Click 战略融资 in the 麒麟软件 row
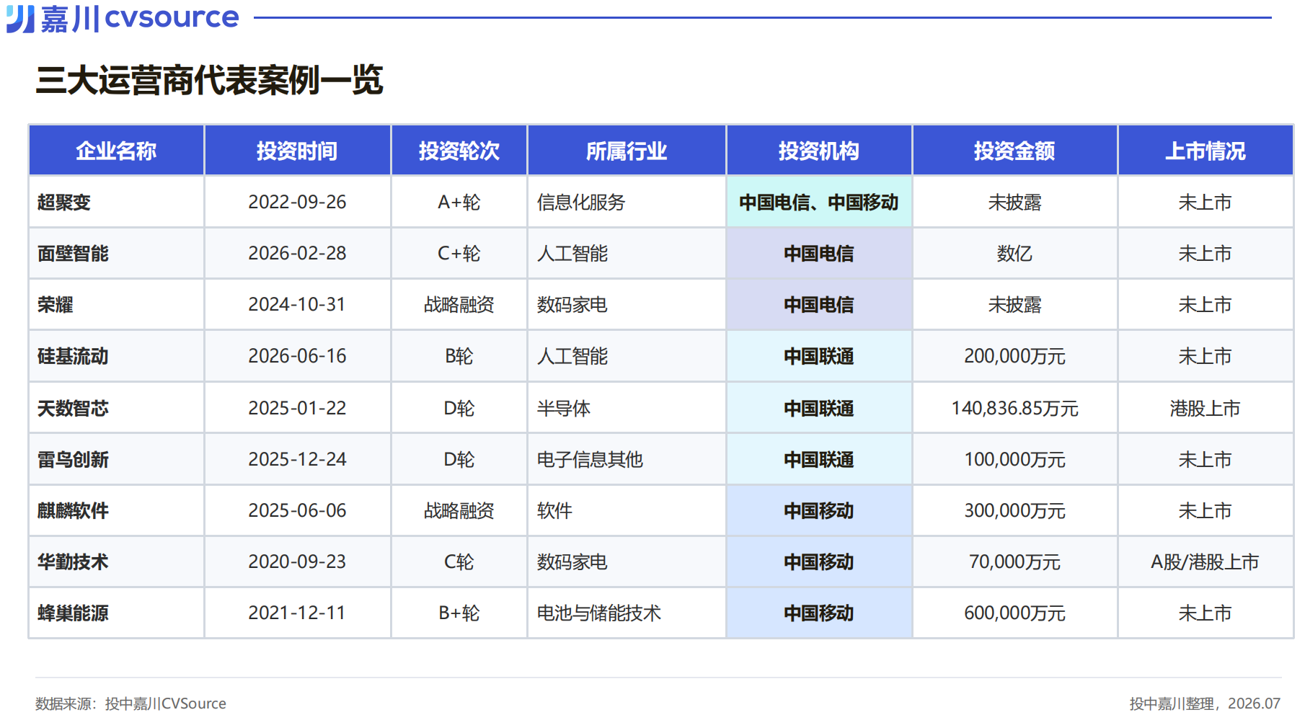 pos(459,510)
